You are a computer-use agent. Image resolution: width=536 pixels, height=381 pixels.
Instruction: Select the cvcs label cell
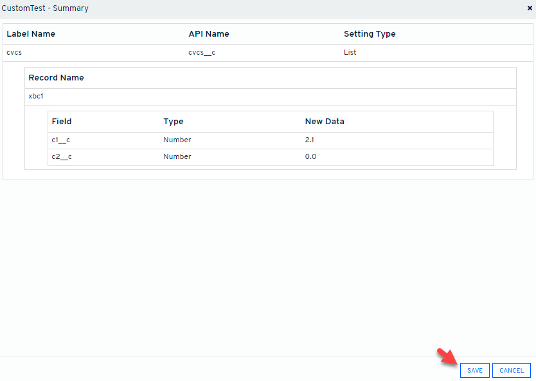click(14, 53)
